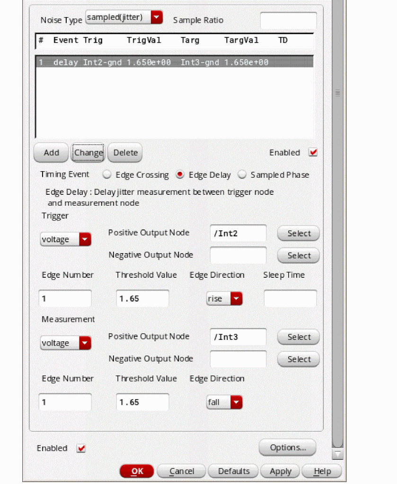
Task: Open the Measurement voltage type dropdown
Action: [x=66, y=343]
